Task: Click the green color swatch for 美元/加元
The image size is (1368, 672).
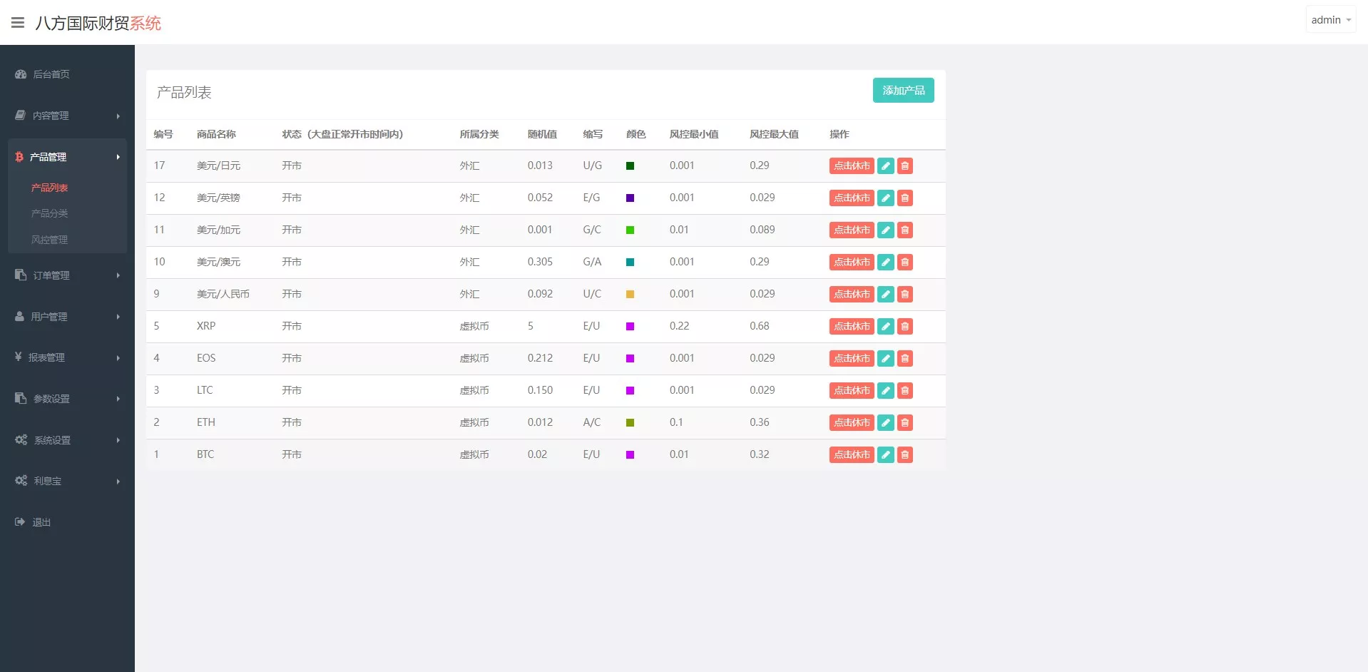Action: click(x=630, y=230)
